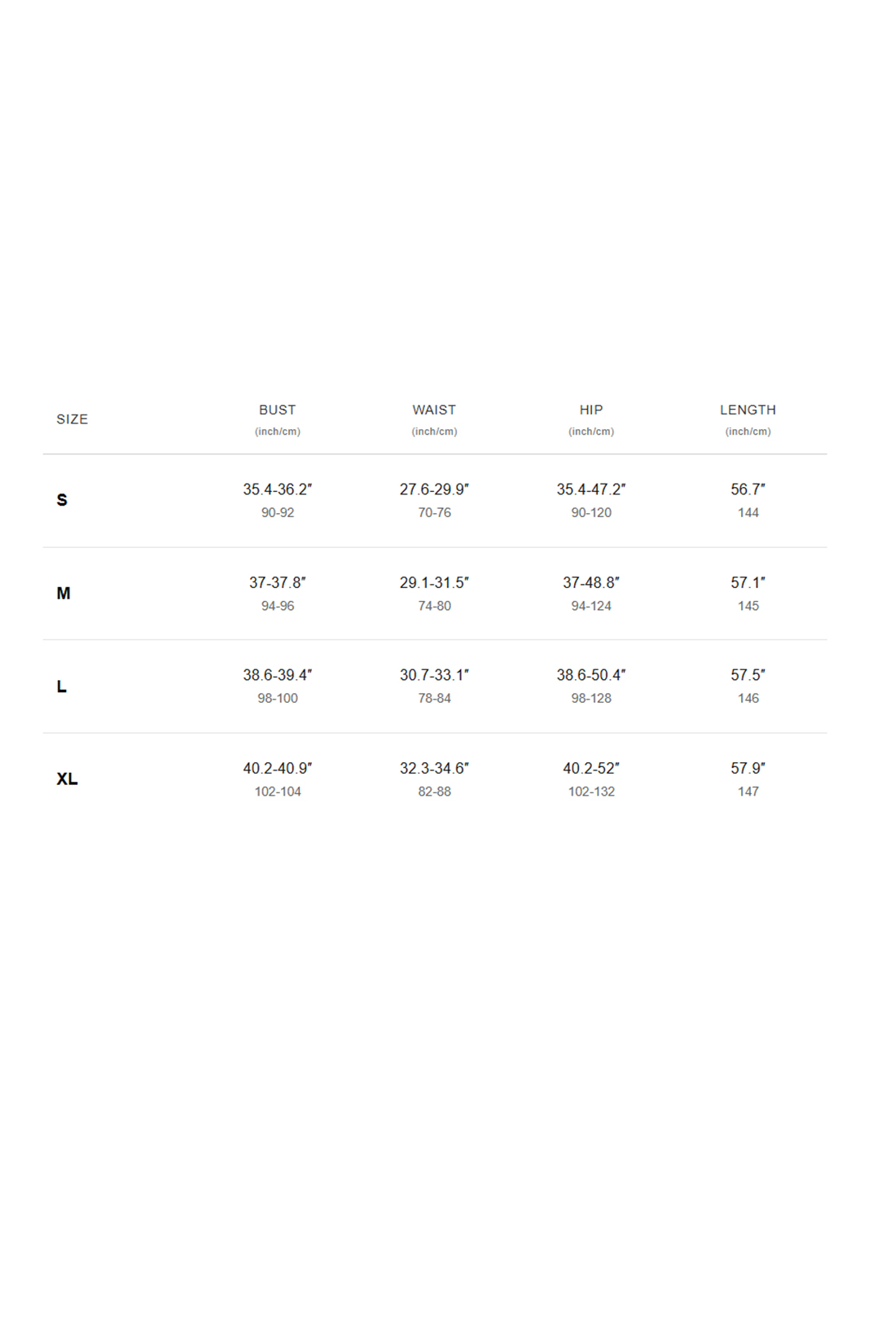This screenshot has width=886, height=1329.
Task: Select the size S row label
Action: [62, 500]
